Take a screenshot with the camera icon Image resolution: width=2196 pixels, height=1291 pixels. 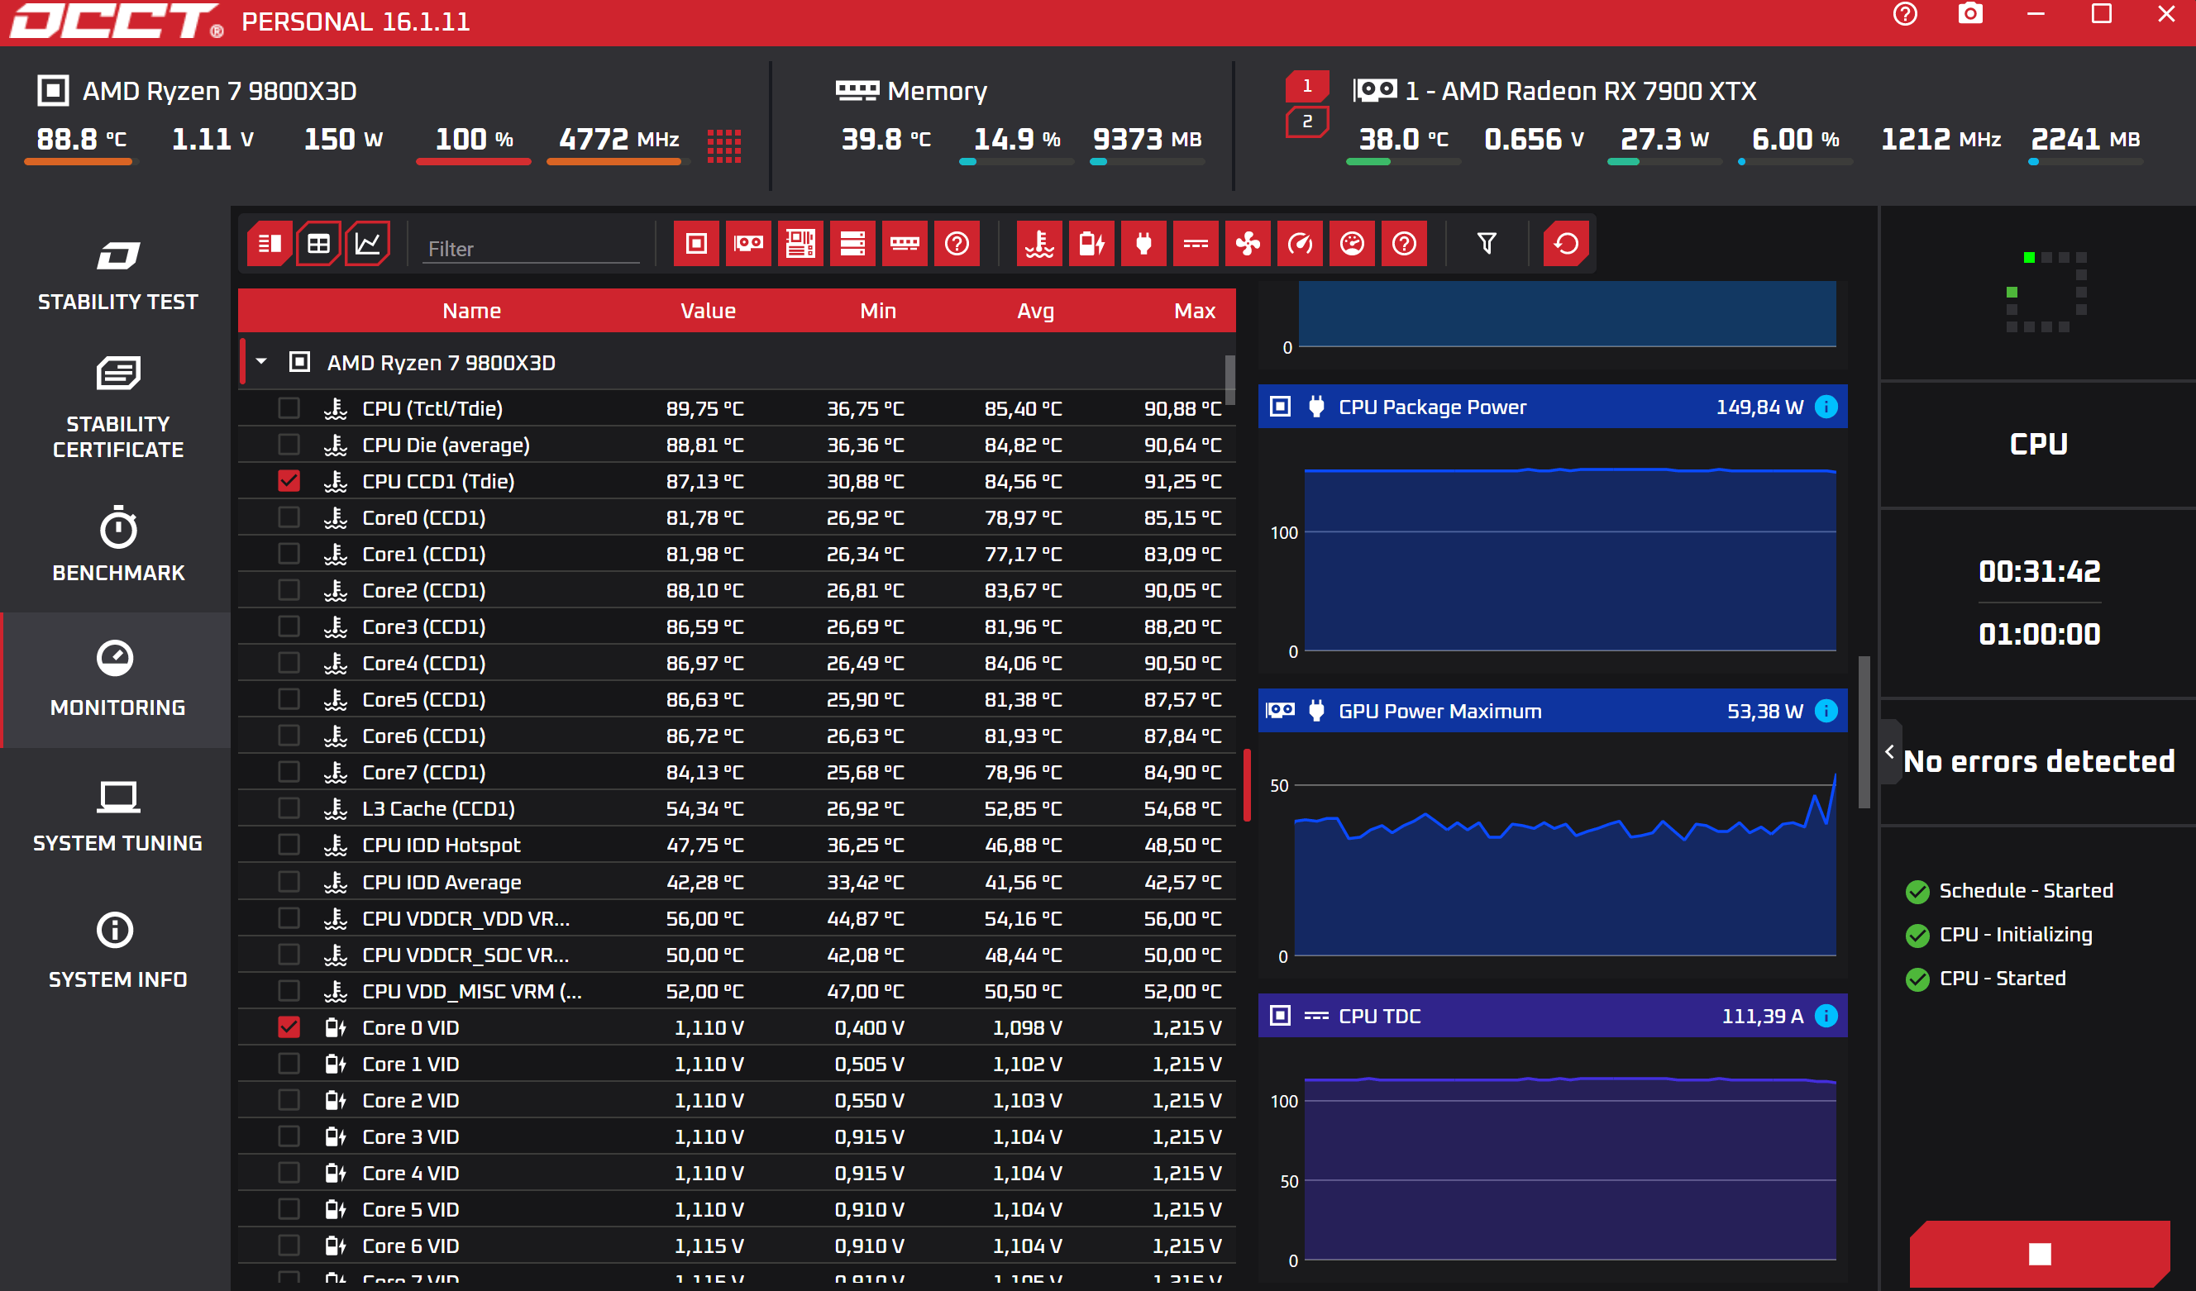(x=1970, y=15)
